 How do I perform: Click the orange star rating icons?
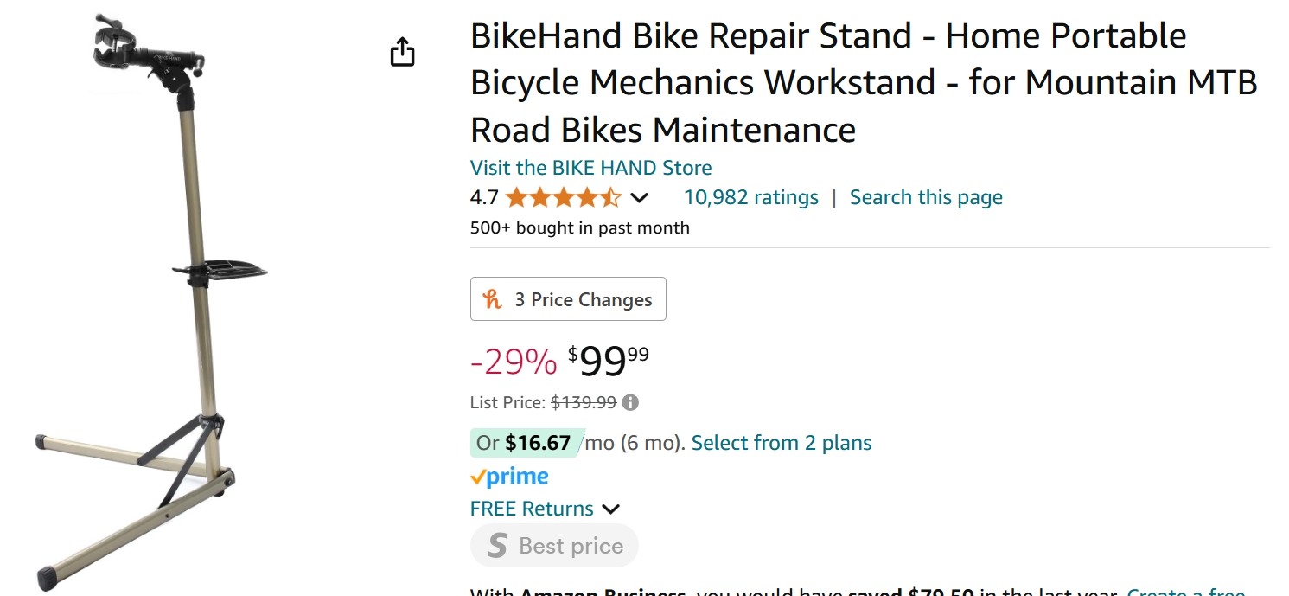click(562, 197)
